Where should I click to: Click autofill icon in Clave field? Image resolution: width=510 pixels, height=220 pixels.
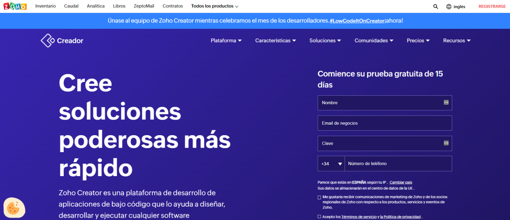[446, 143]
